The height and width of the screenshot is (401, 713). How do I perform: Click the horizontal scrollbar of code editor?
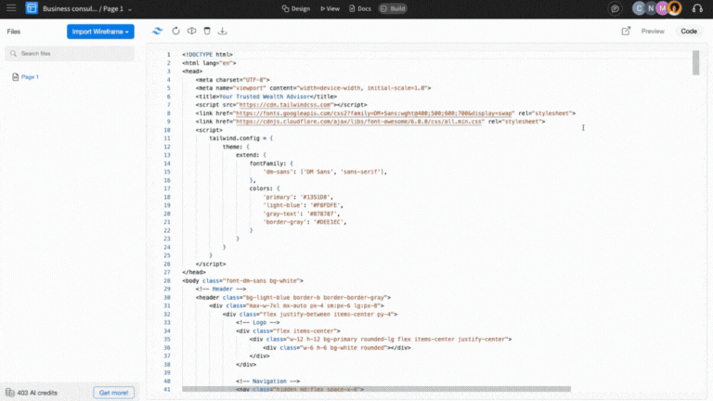(x=377, y=389)
